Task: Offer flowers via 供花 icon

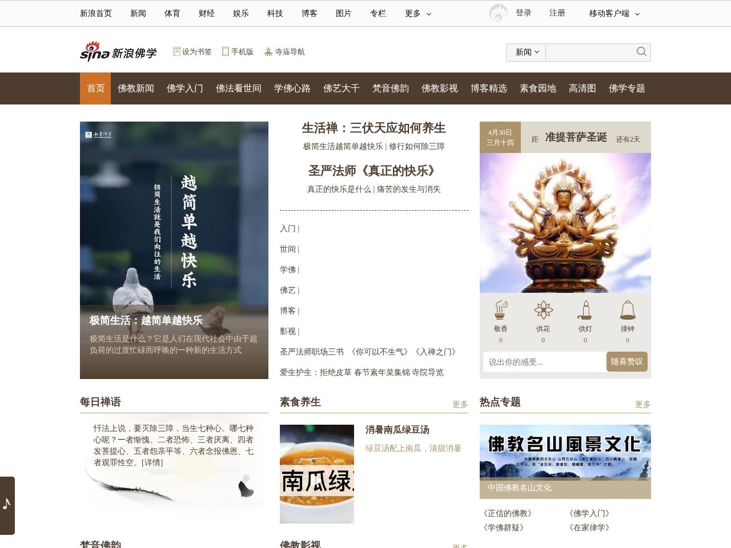Action: pyautogui.click(x=543, y=310)
